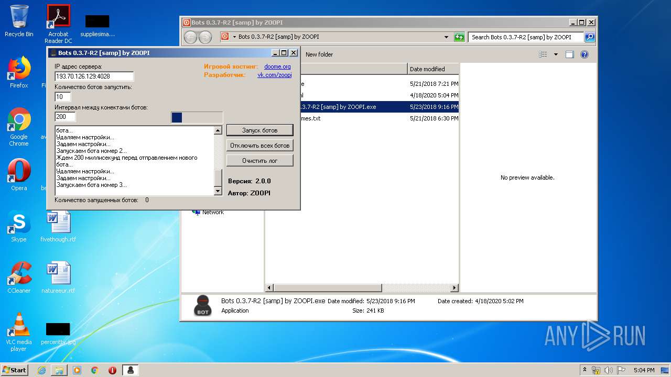Click BOT application icon in details pane

click(x=203, y=305)
